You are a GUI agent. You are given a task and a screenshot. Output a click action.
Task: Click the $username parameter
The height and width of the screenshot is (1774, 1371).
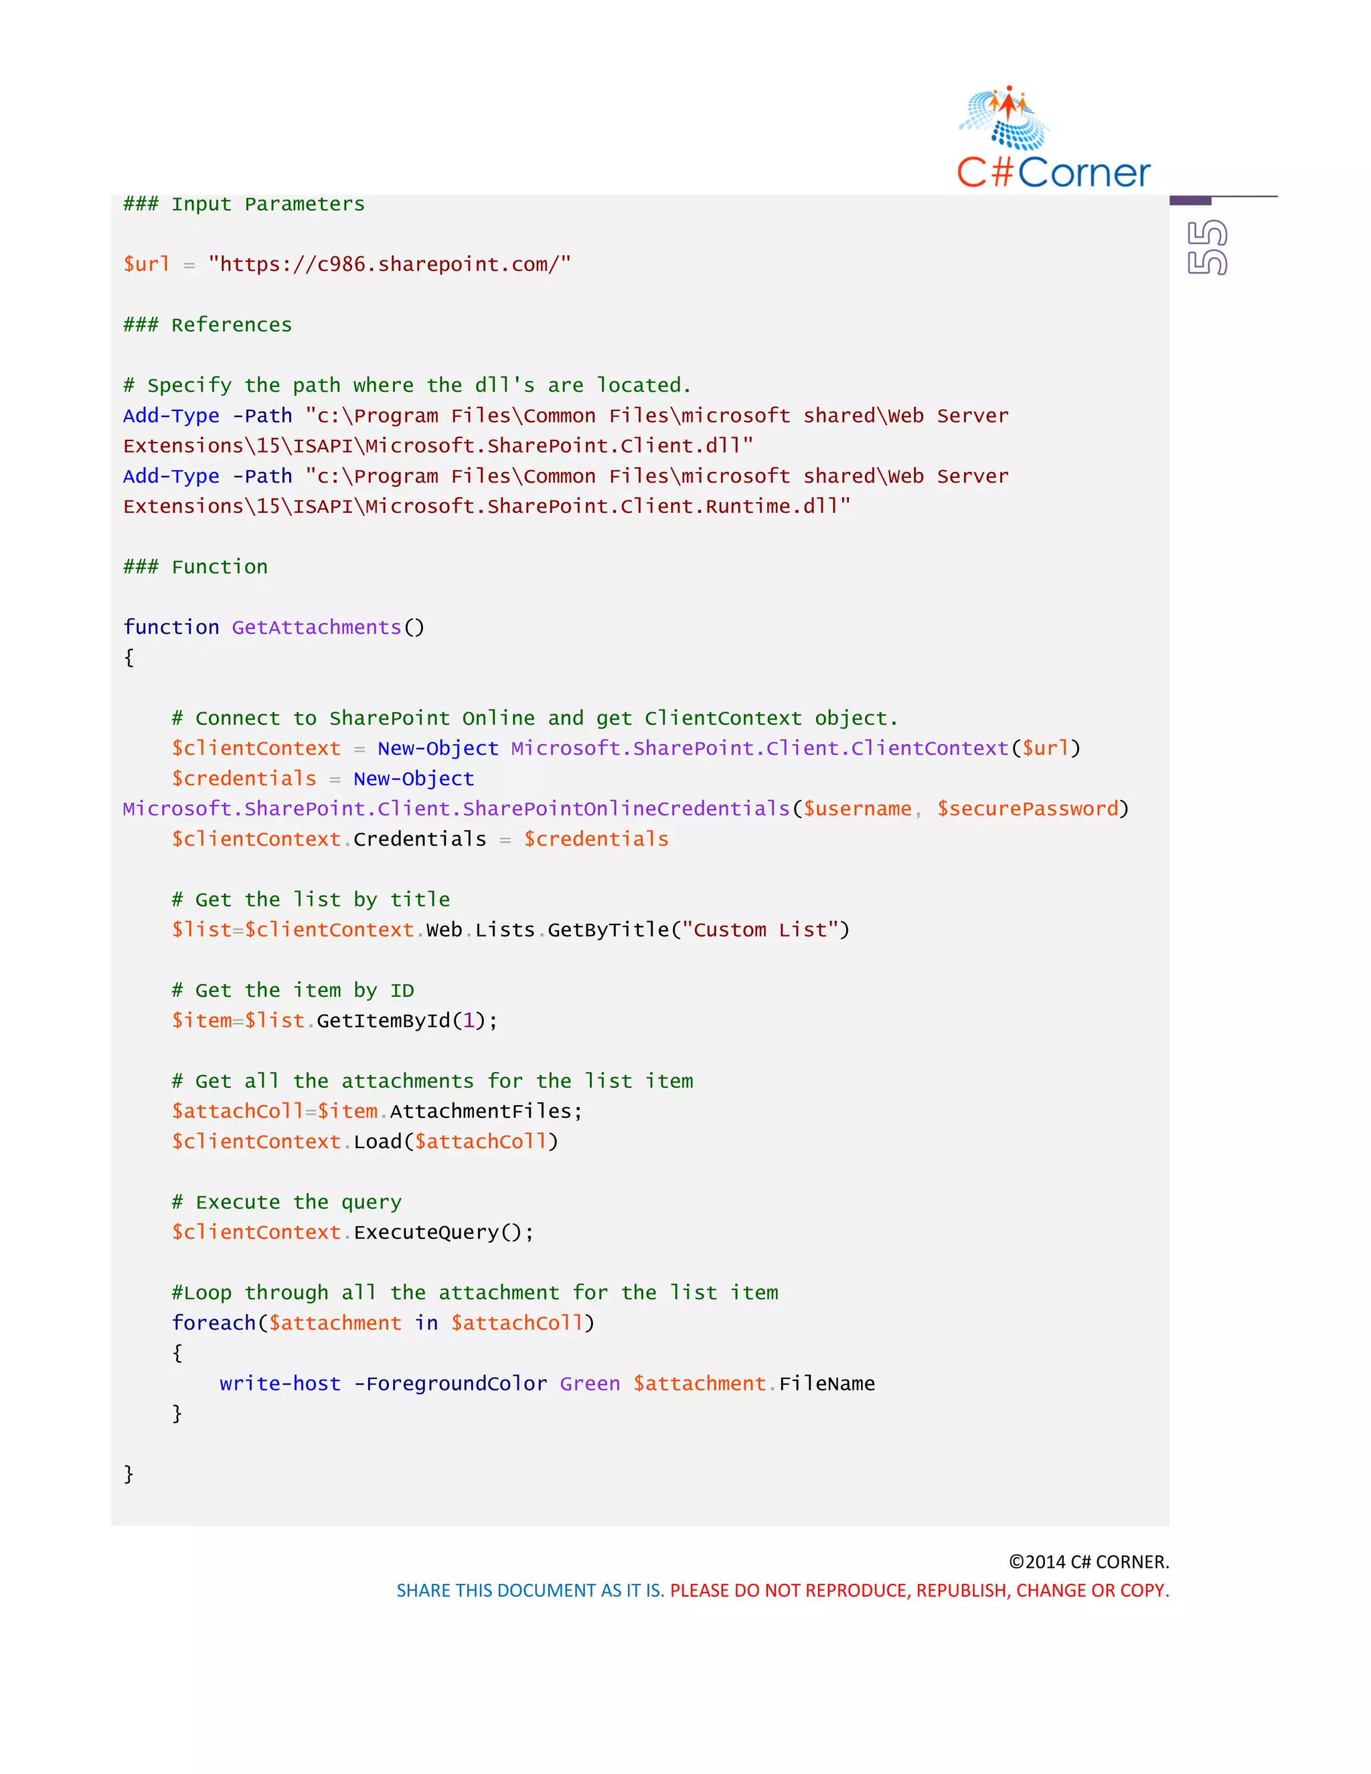858,809
